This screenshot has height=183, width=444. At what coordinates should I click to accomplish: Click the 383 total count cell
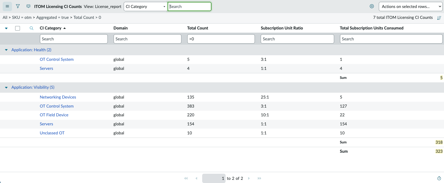(191, 106)
